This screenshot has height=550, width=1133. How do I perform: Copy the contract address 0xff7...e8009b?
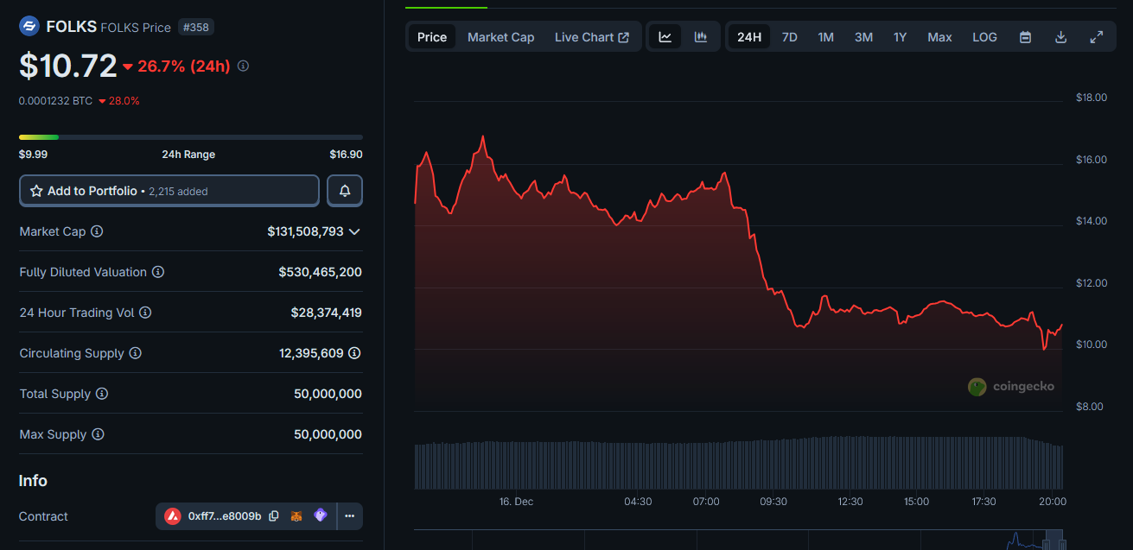274,516
